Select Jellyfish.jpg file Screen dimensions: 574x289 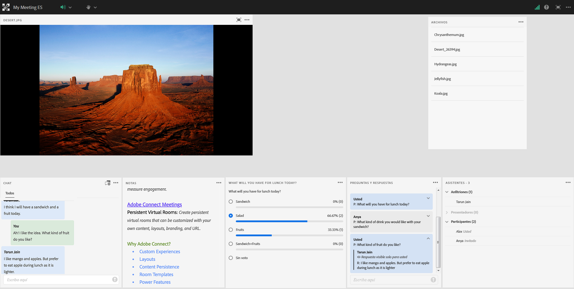[477, 79]
